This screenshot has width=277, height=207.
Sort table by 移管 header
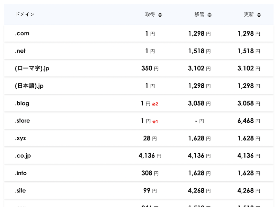(199, 15)
